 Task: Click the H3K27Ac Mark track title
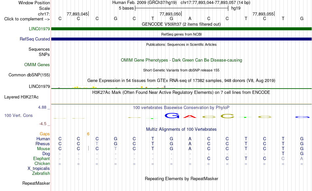coord(181,93)
